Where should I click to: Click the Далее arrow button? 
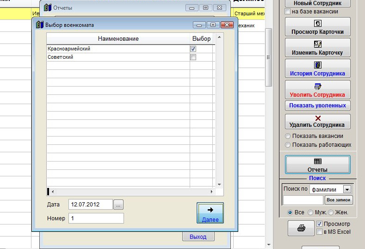pos(210,213)
